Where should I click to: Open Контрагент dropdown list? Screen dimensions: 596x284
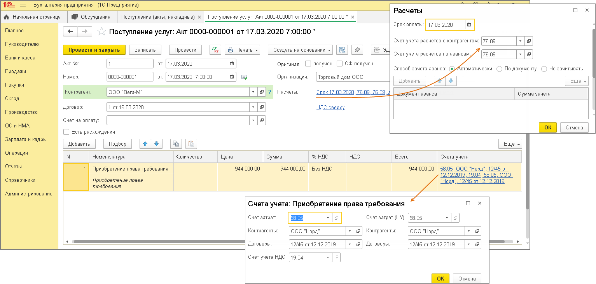pyautogui.click(x=254, y=92)
